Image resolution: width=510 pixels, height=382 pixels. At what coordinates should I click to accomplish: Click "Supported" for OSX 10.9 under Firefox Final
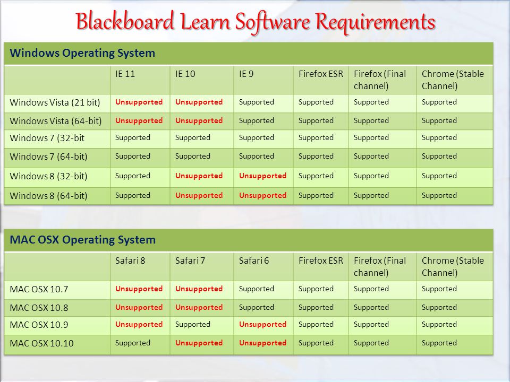(371, 325)
